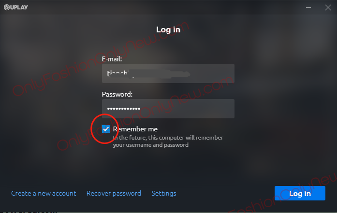Viewport: 337px width, 213px height.
Task: Click the Log in heading text
Action: (168, 29)
